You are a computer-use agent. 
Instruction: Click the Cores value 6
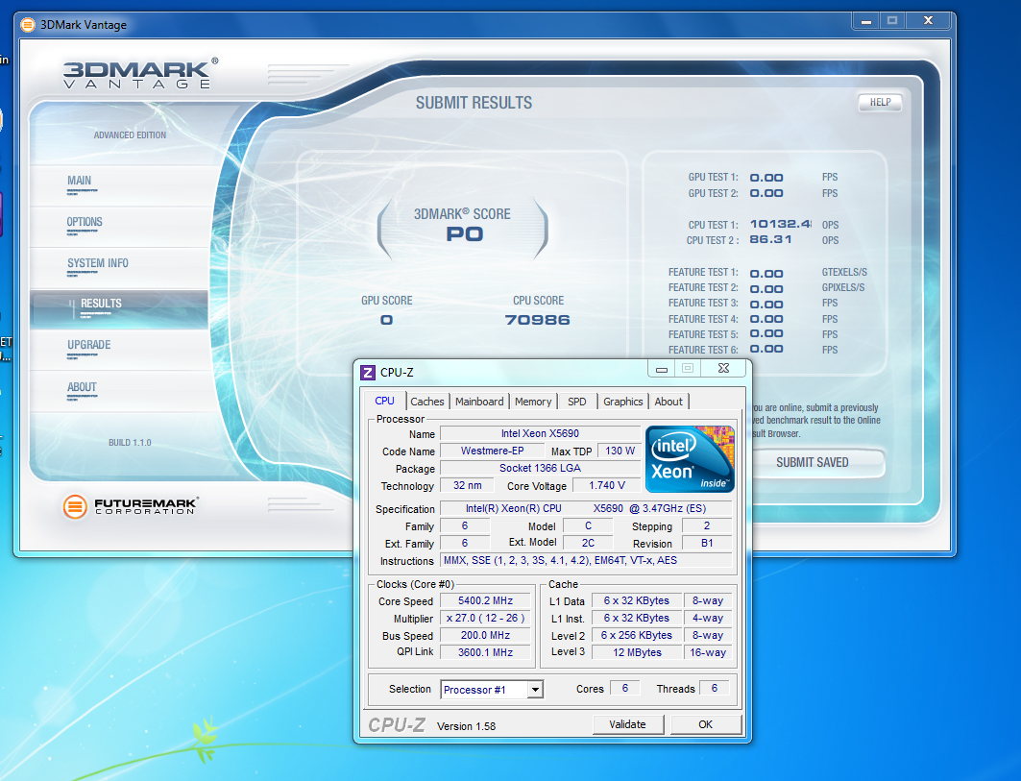[625, 689]
